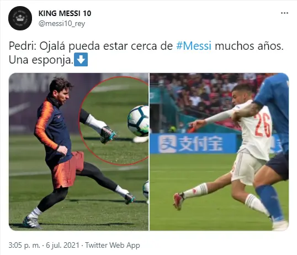Open the three-dot more options menu

284,13
